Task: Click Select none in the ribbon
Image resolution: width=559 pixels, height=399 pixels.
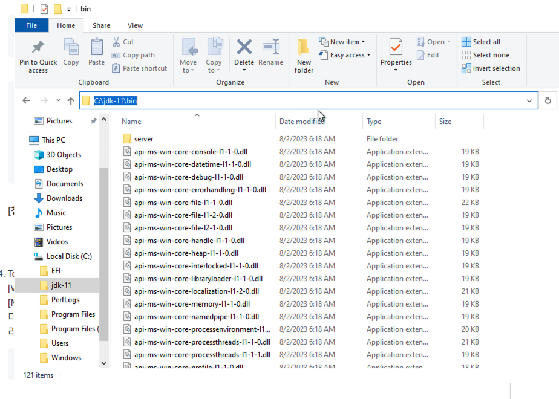Action: point(485,55)
